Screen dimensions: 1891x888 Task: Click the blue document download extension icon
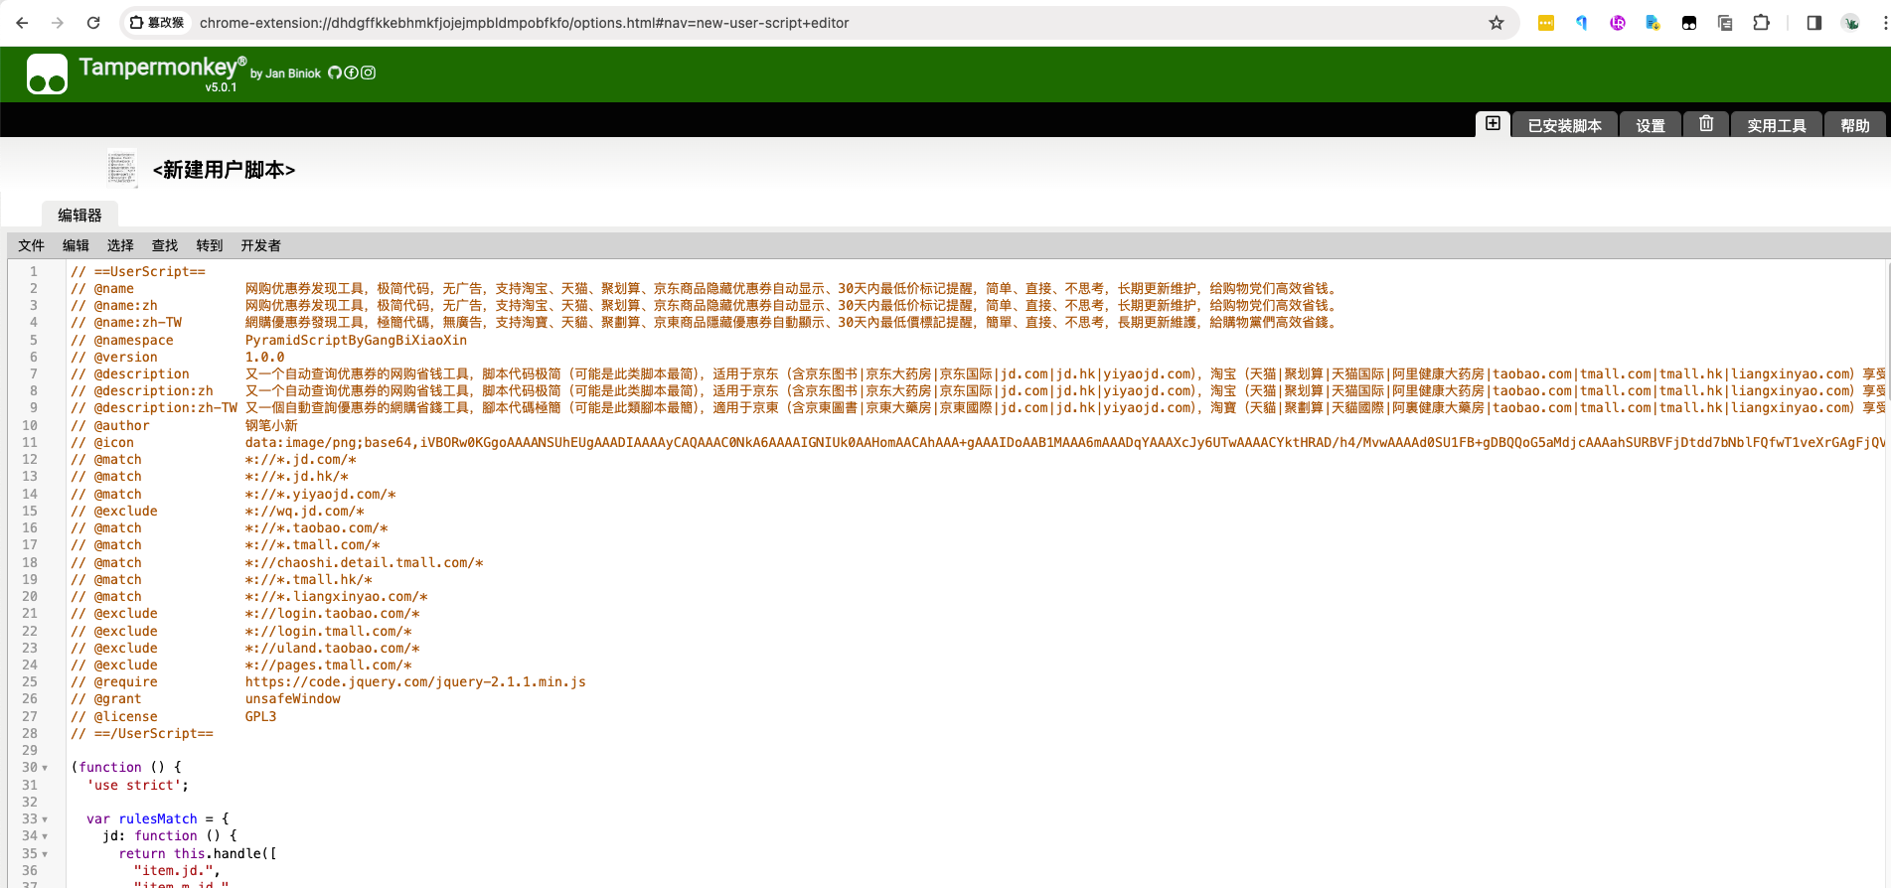click(x=1654, y=23)
